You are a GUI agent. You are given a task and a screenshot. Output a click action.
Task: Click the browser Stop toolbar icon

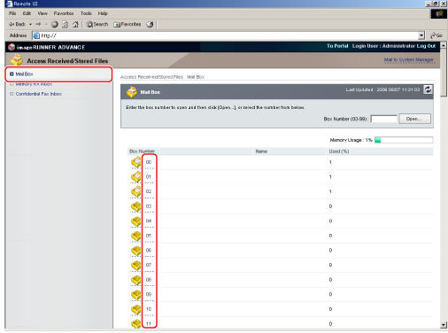(55, 25)
